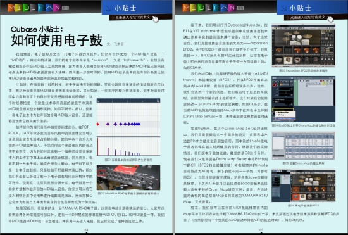The image size is (348, 235).
Task: Open the YAMAHA RS40 rear panel photo
Action: point(128,177)
